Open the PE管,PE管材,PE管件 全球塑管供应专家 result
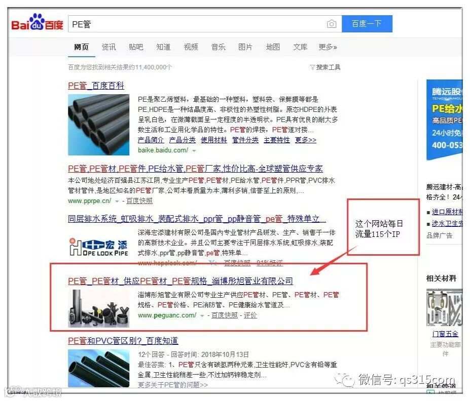 pyautogui.click(x=195, y=169)
